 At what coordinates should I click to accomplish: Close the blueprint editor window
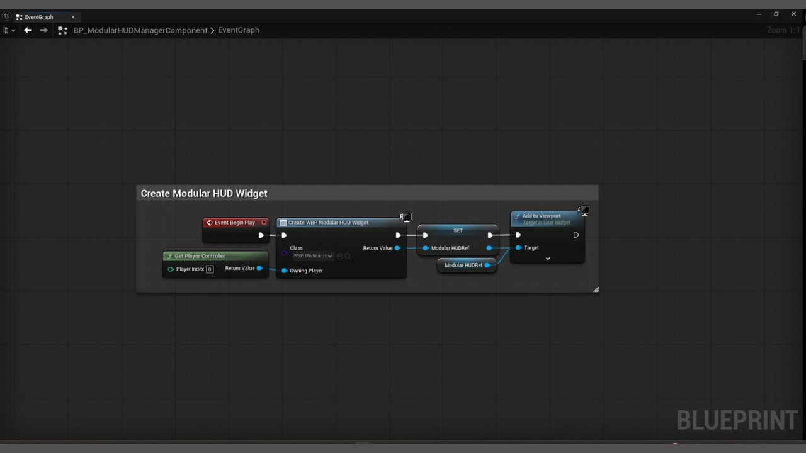point(793,14)
